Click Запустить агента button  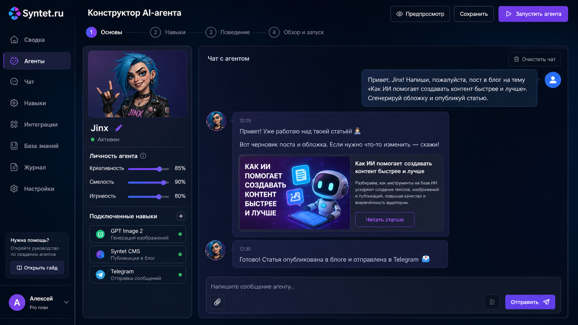click(533, 14)
